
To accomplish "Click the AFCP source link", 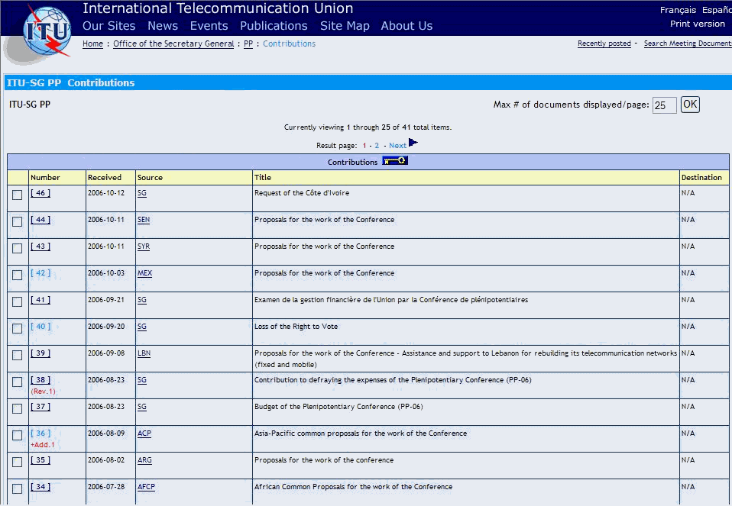I will point(146,487).
